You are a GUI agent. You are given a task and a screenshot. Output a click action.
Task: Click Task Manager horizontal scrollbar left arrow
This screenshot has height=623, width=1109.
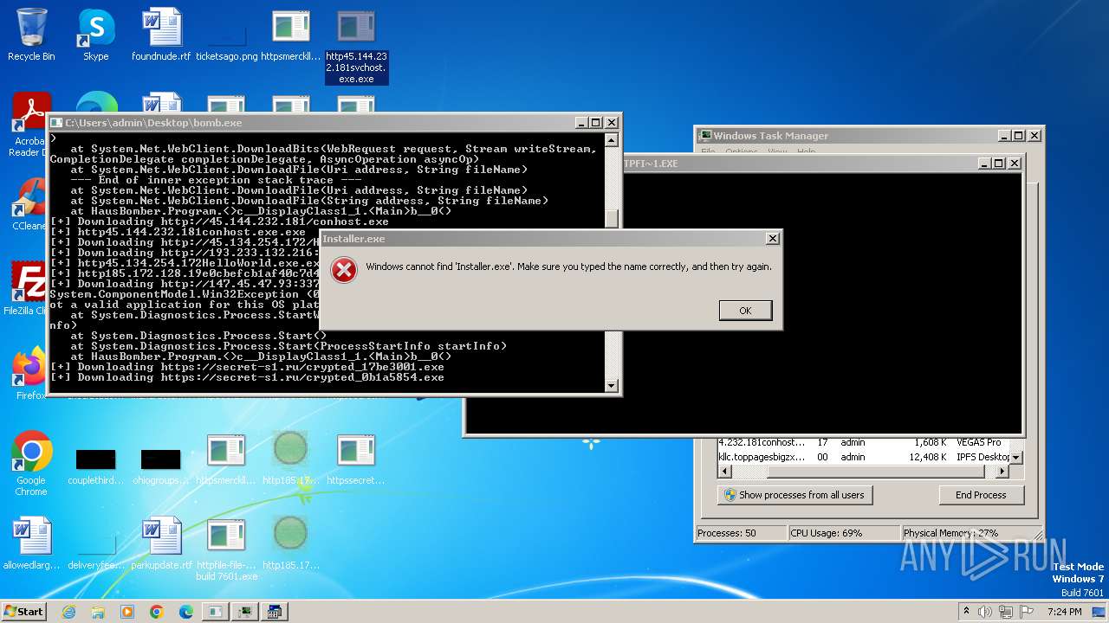(x=725, y=472)
